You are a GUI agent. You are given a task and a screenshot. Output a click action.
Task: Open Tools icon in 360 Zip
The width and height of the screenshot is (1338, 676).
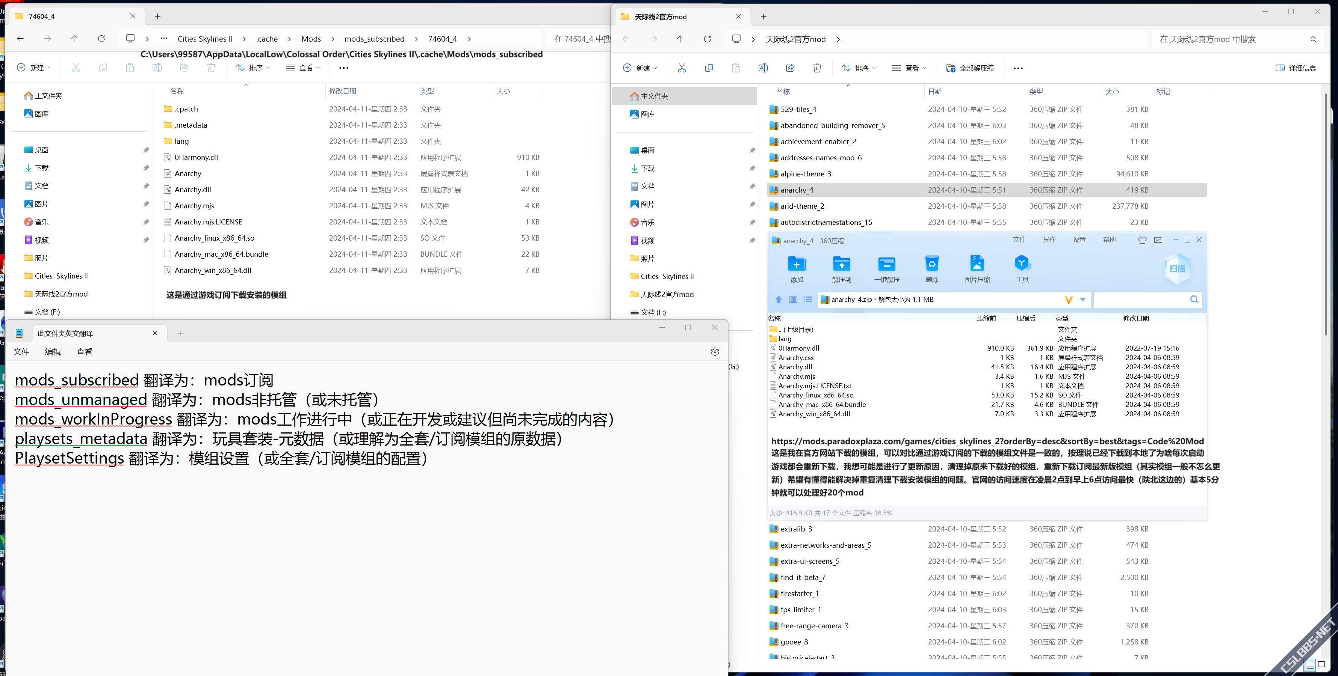[1022, 263]
